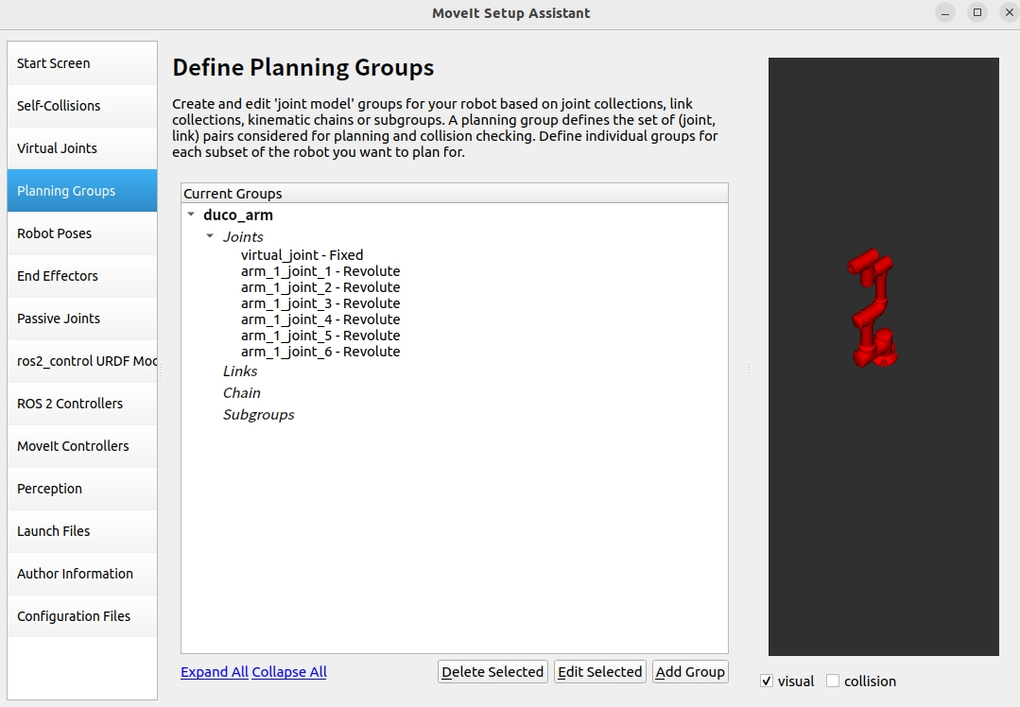Enable the collision checkbox
Viewport: 1020px width, 707px height.
pyautogui.click(x=833, y=681)
